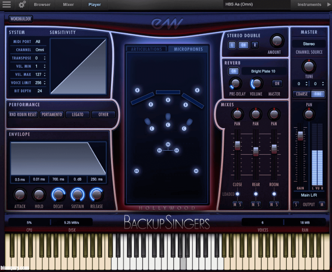The height and width of the screenshot is (272, 332).
Task: Toggle Close mic loaded indicator
Action: click(237, 194)
